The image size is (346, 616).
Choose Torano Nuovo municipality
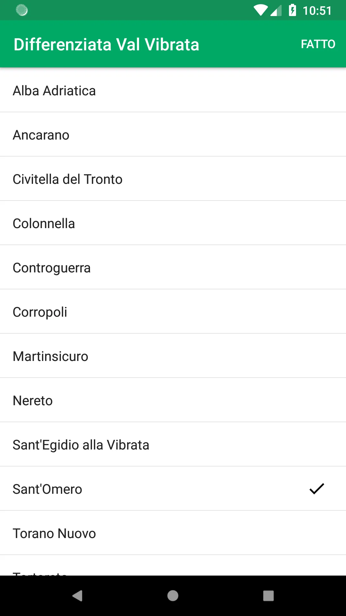(173, 533)
